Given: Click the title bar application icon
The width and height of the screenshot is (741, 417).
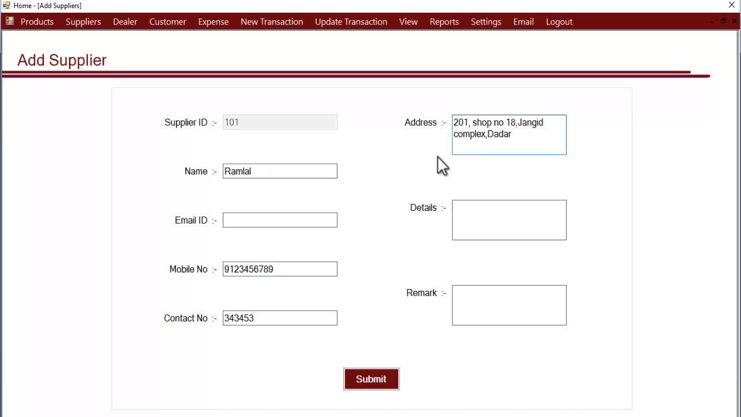Looking at the screenshot, I should point(6,5).
